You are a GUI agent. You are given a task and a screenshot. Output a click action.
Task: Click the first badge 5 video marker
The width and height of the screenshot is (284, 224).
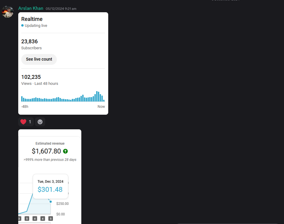tap(27, 219)
